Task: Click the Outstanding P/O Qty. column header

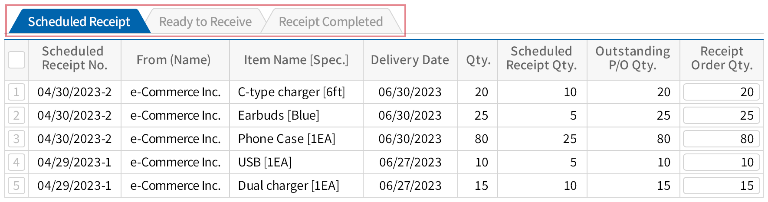Action: [633, 58]
